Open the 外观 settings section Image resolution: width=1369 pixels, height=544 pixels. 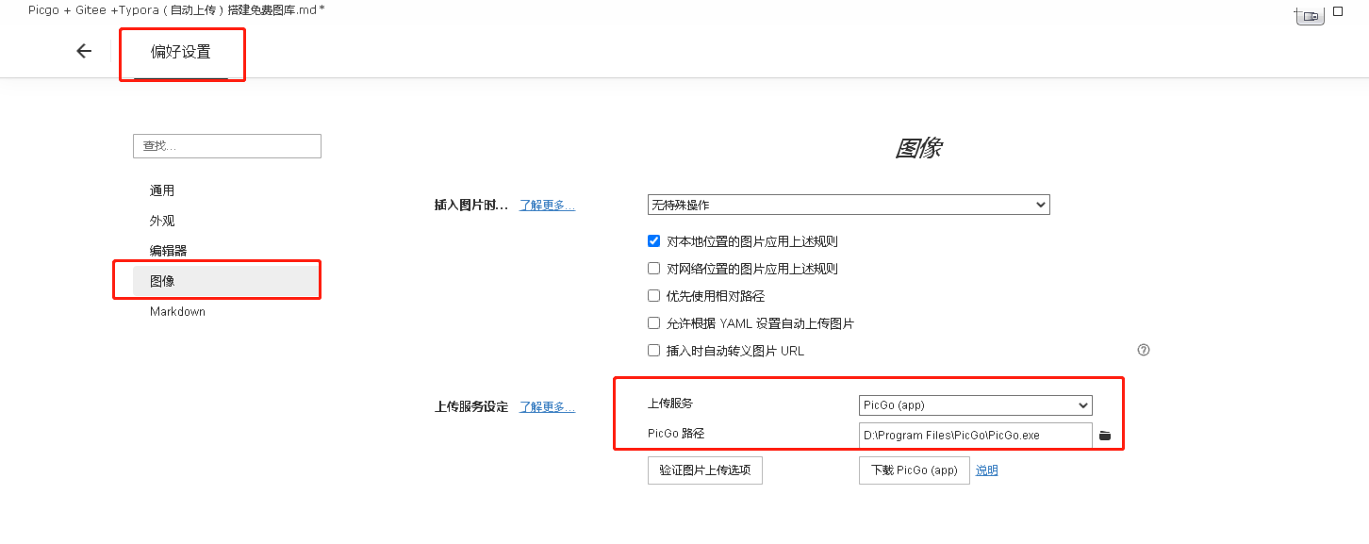[x=162, y=221]
